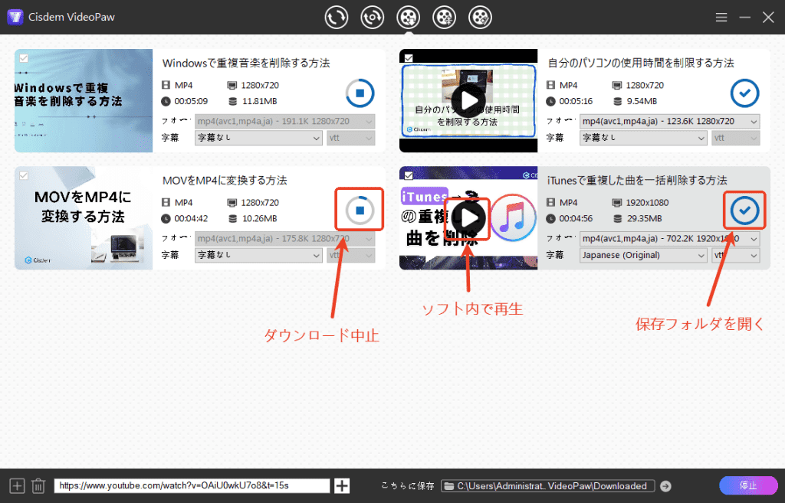Click the 停止 stop button
Image resolution: width=785 pixels, height=503 pixels.
pyautogui.click(x=748, y=485)
